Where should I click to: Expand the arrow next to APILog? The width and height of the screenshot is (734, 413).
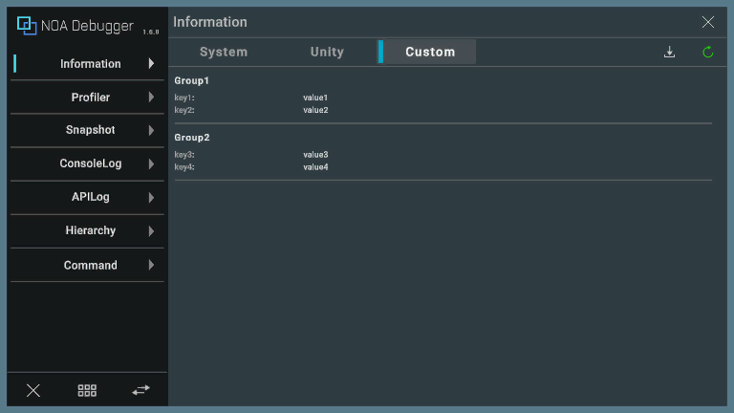(151, 198)
